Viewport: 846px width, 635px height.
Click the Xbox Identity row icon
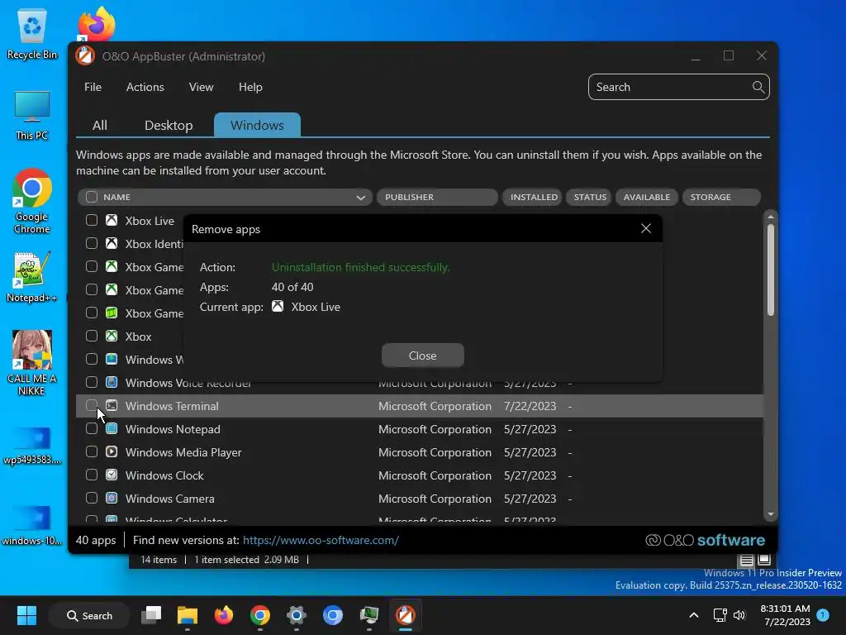[112, 244]
